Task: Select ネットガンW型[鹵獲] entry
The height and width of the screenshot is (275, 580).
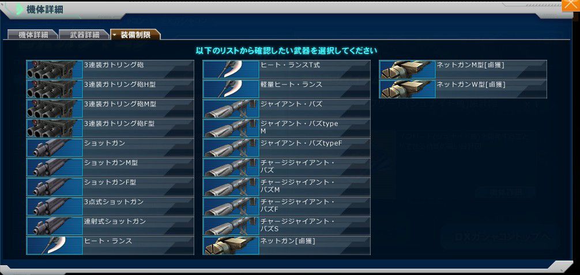Action: (x=463, y=89)
